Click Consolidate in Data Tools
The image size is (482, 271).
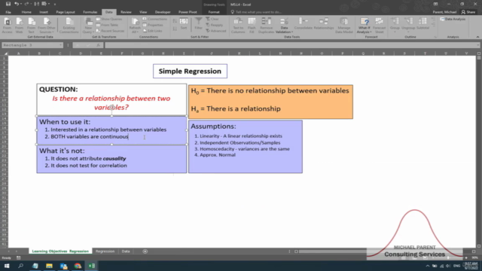tap(303, 24)
